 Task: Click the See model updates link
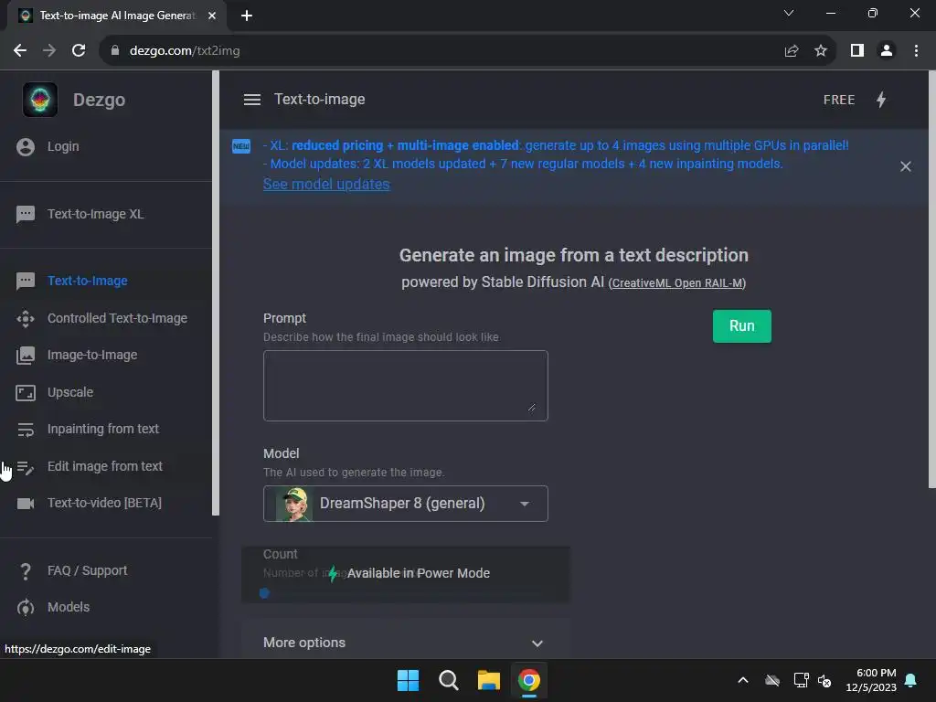pyautogui.click(x=326, y=184)
